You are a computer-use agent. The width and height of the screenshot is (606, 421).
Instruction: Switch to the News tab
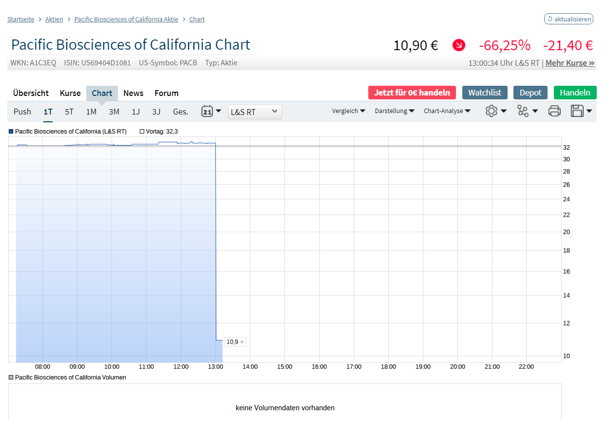pos(133,93)
